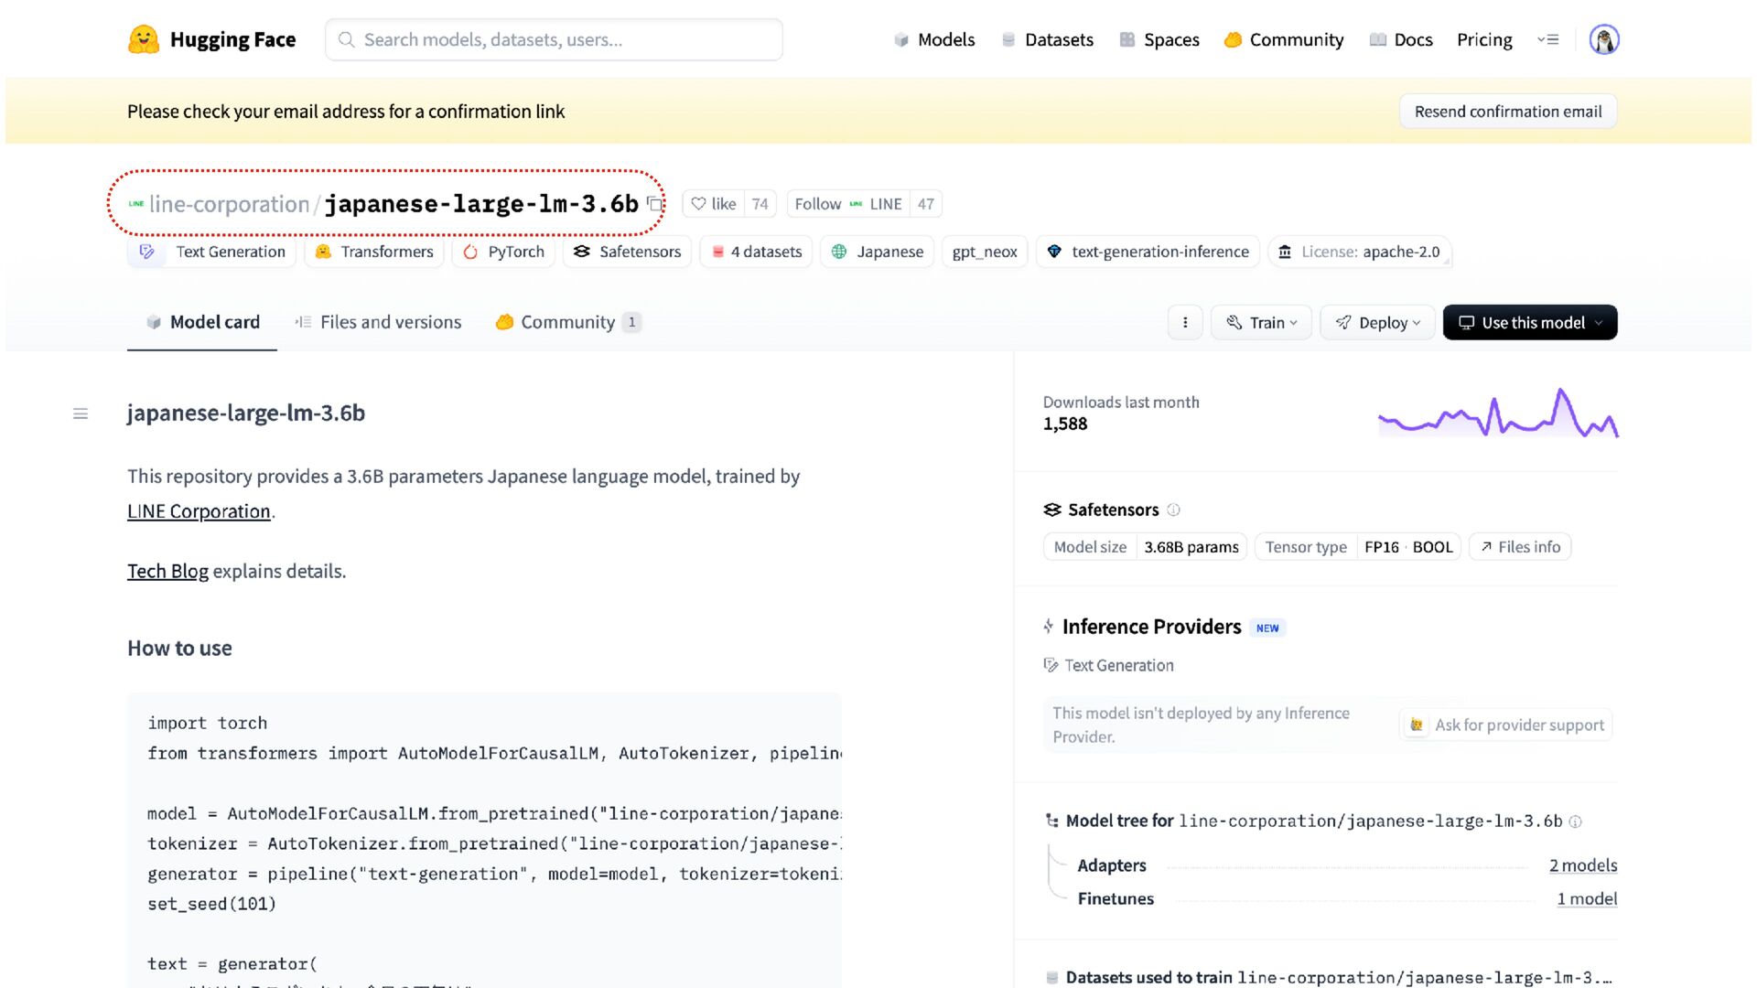Open the user profile avatar
The height and width of the screenshot is (988, 1757).
coord(1603,39)
